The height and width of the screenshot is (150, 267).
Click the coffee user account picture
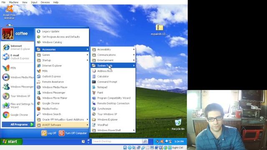[x=8, y=34]
